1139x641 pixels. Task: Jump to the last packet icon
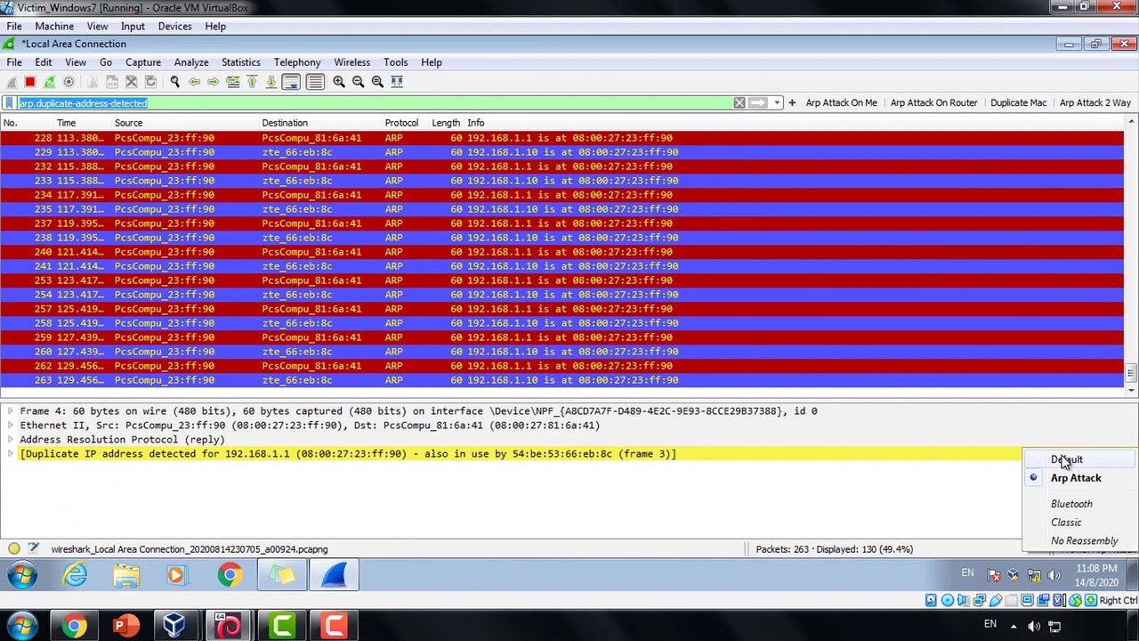[x=271, y=82]
